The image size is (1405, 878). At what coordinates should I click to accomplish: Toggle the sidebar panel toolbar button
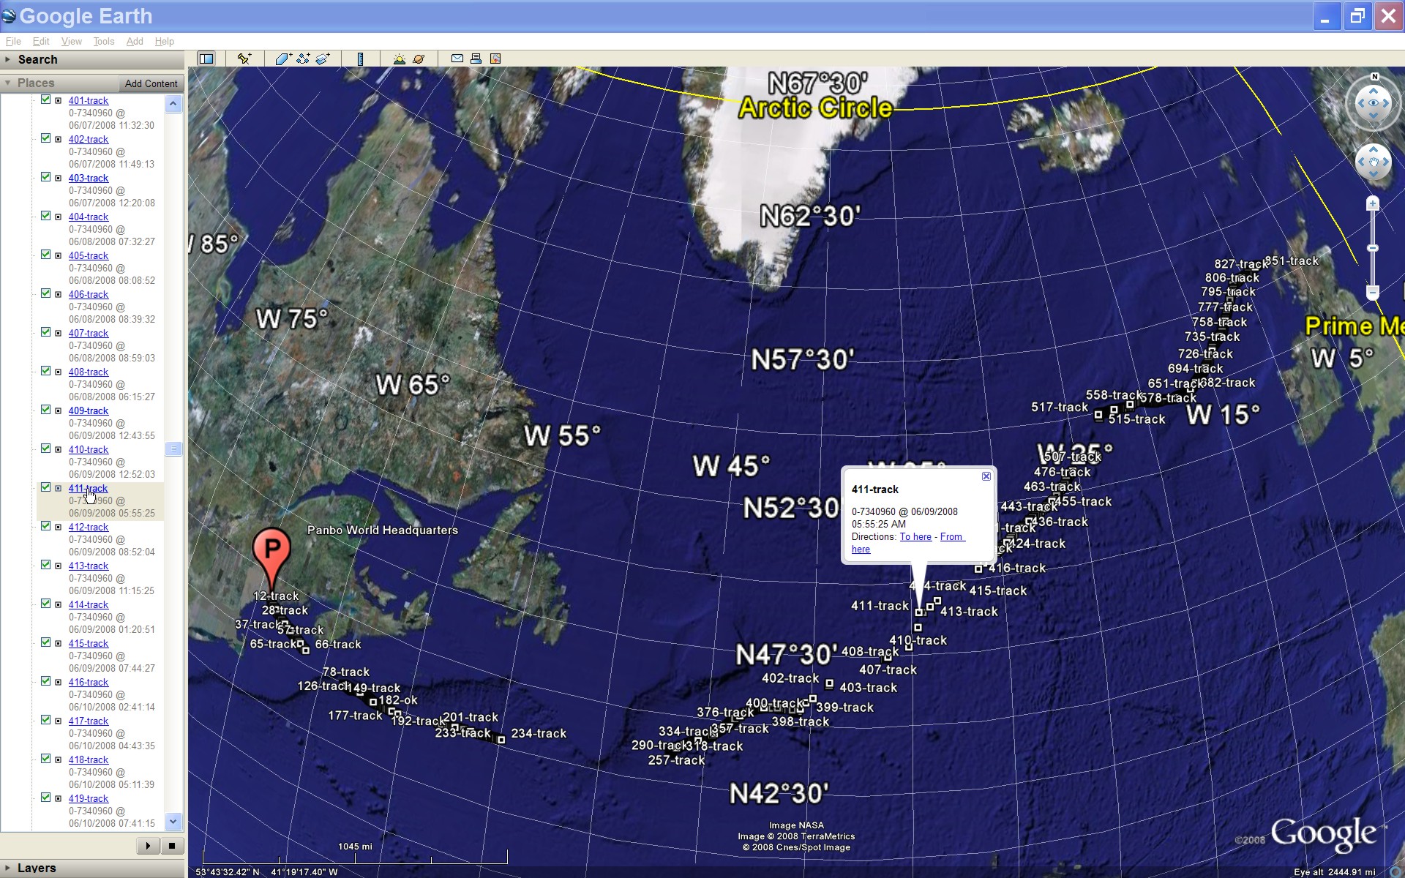206,59
